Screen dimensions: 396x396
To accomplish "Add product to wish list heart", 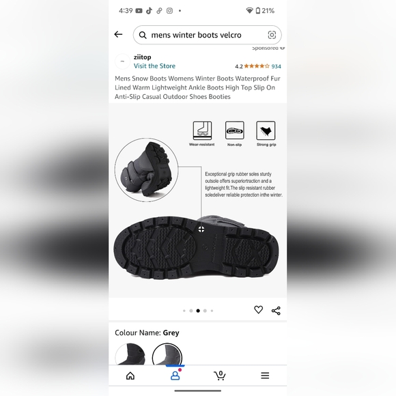I will pyautogui.click(x=258, y=309).
